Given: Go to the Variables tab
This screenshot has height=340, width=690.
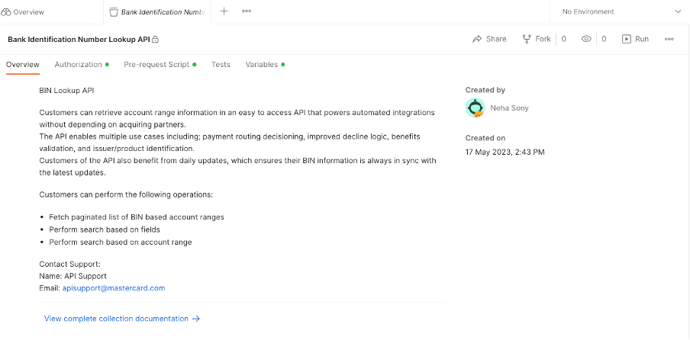Looking at the screenshot, I should click(262, 65).
